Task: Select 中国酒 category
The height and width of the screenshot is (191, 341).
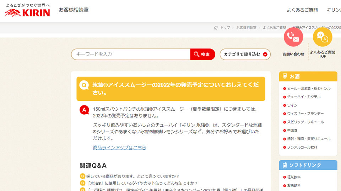Action: (x=292, y=131)
